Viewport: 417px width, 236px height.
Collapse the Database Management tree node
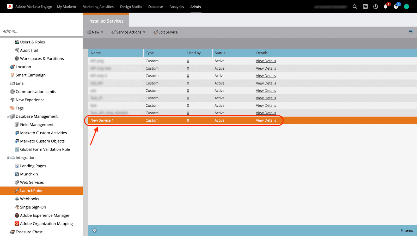point(8,116)
